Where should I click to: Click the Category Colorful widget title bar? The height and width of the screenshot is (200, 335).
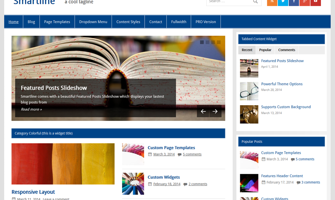pyautogui.click(x=118, y=133)
